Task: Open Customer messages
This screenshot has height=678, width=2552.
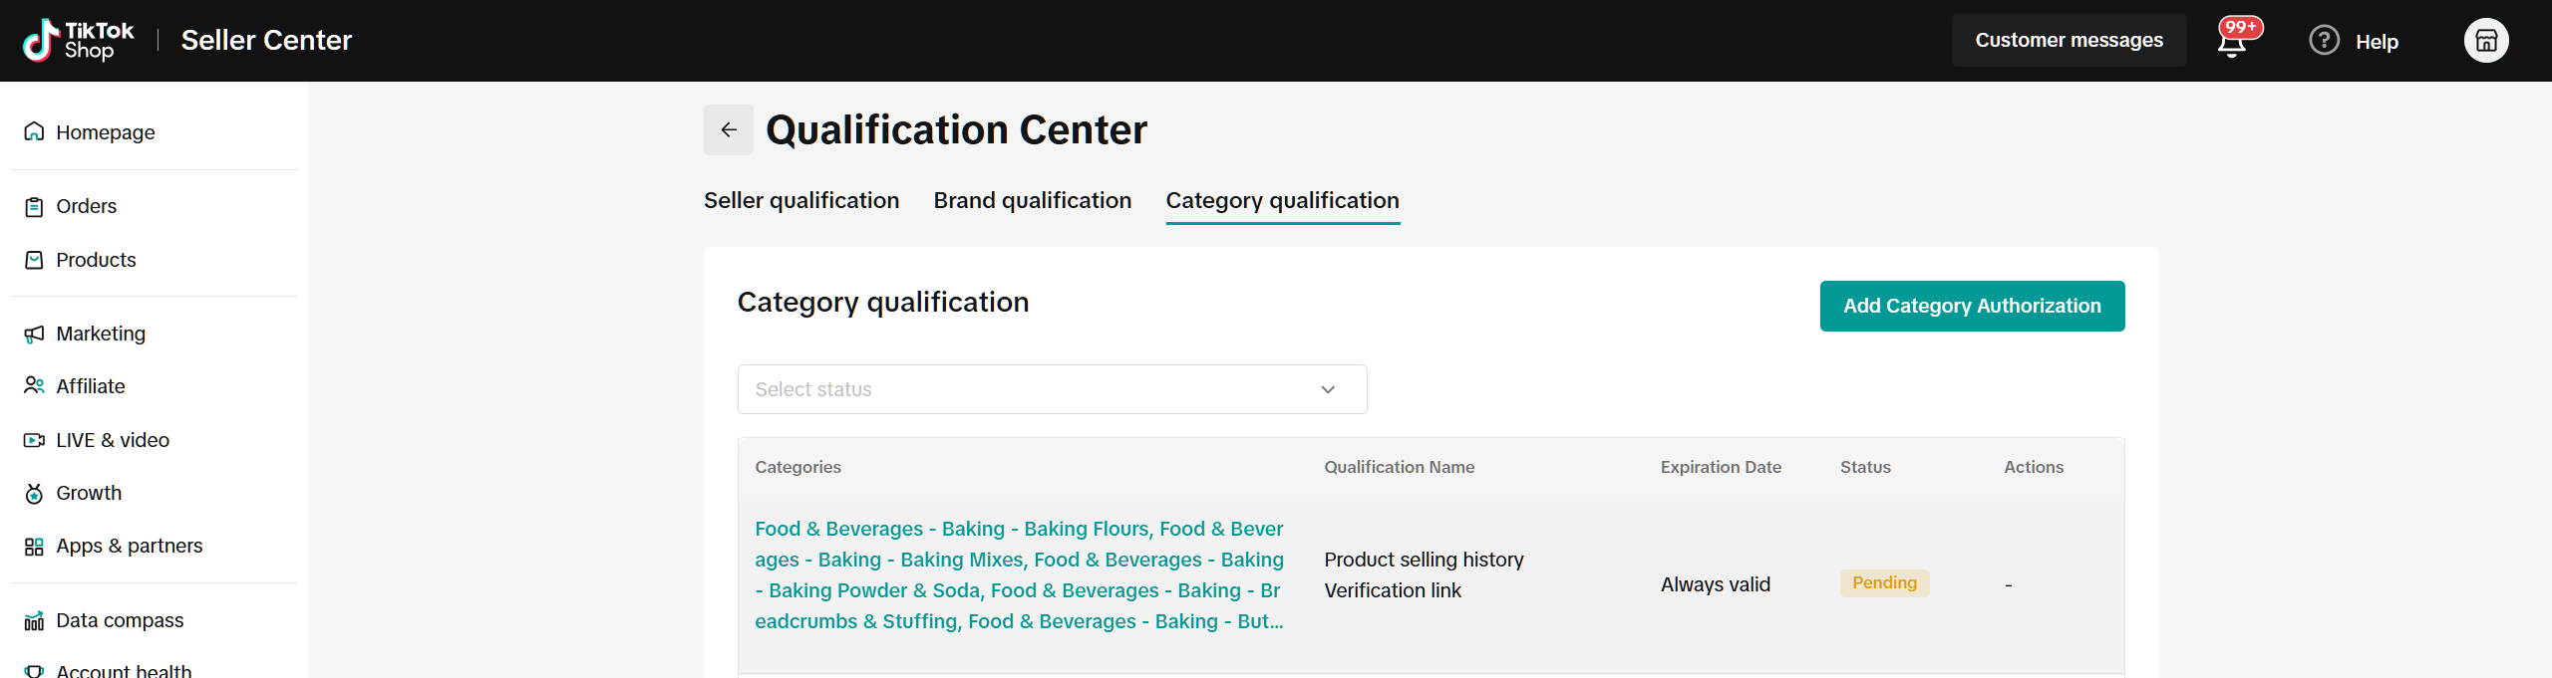Action: [x=2070, y=41]
